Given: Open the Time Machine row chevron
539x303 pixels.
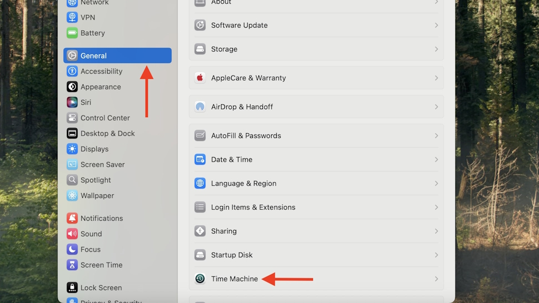Looking at the screenshot, I should (436, 279).
